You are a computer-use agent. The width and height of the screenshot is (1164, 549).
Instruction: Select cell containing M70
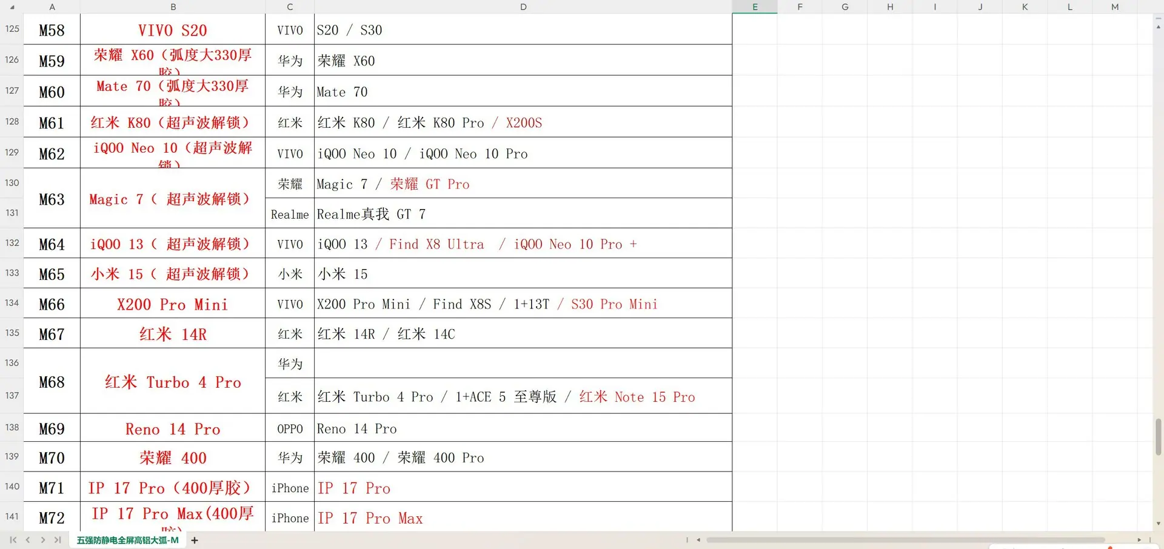point(52,457)
